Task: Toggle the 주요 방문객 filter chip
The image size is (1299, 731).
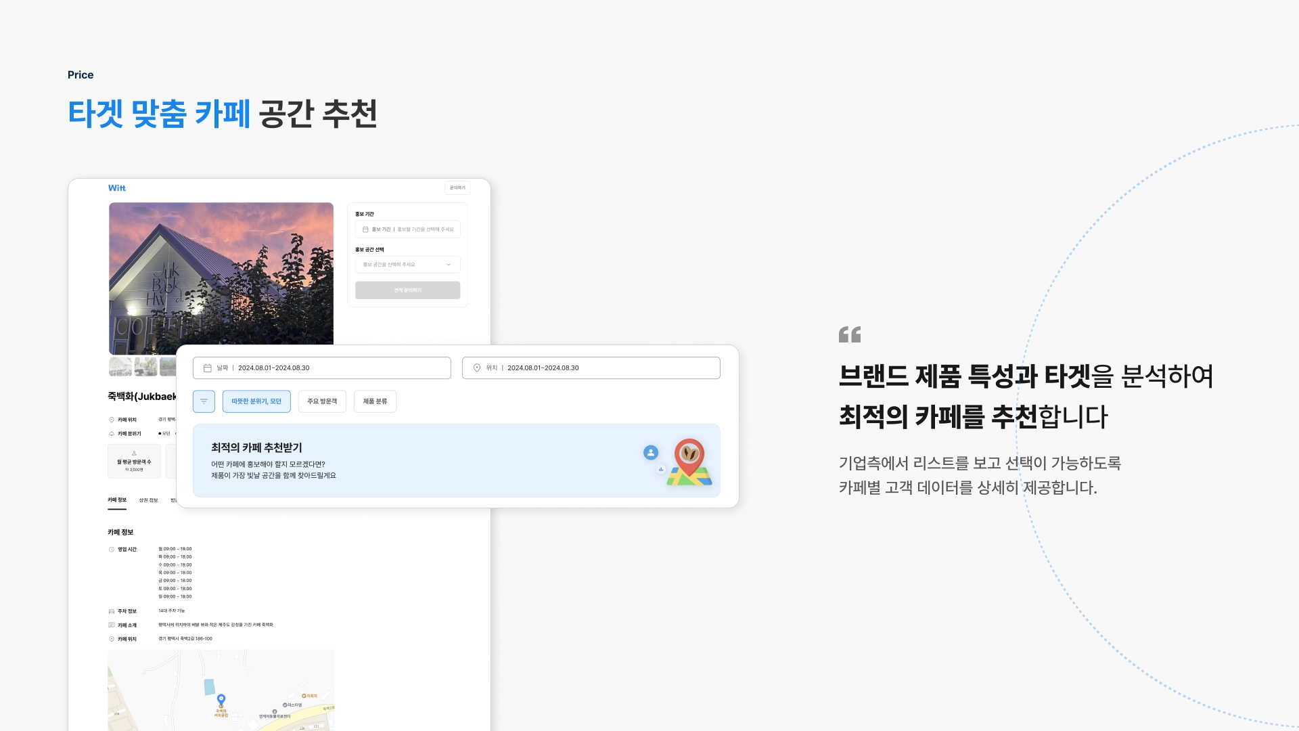Action: 322,401
